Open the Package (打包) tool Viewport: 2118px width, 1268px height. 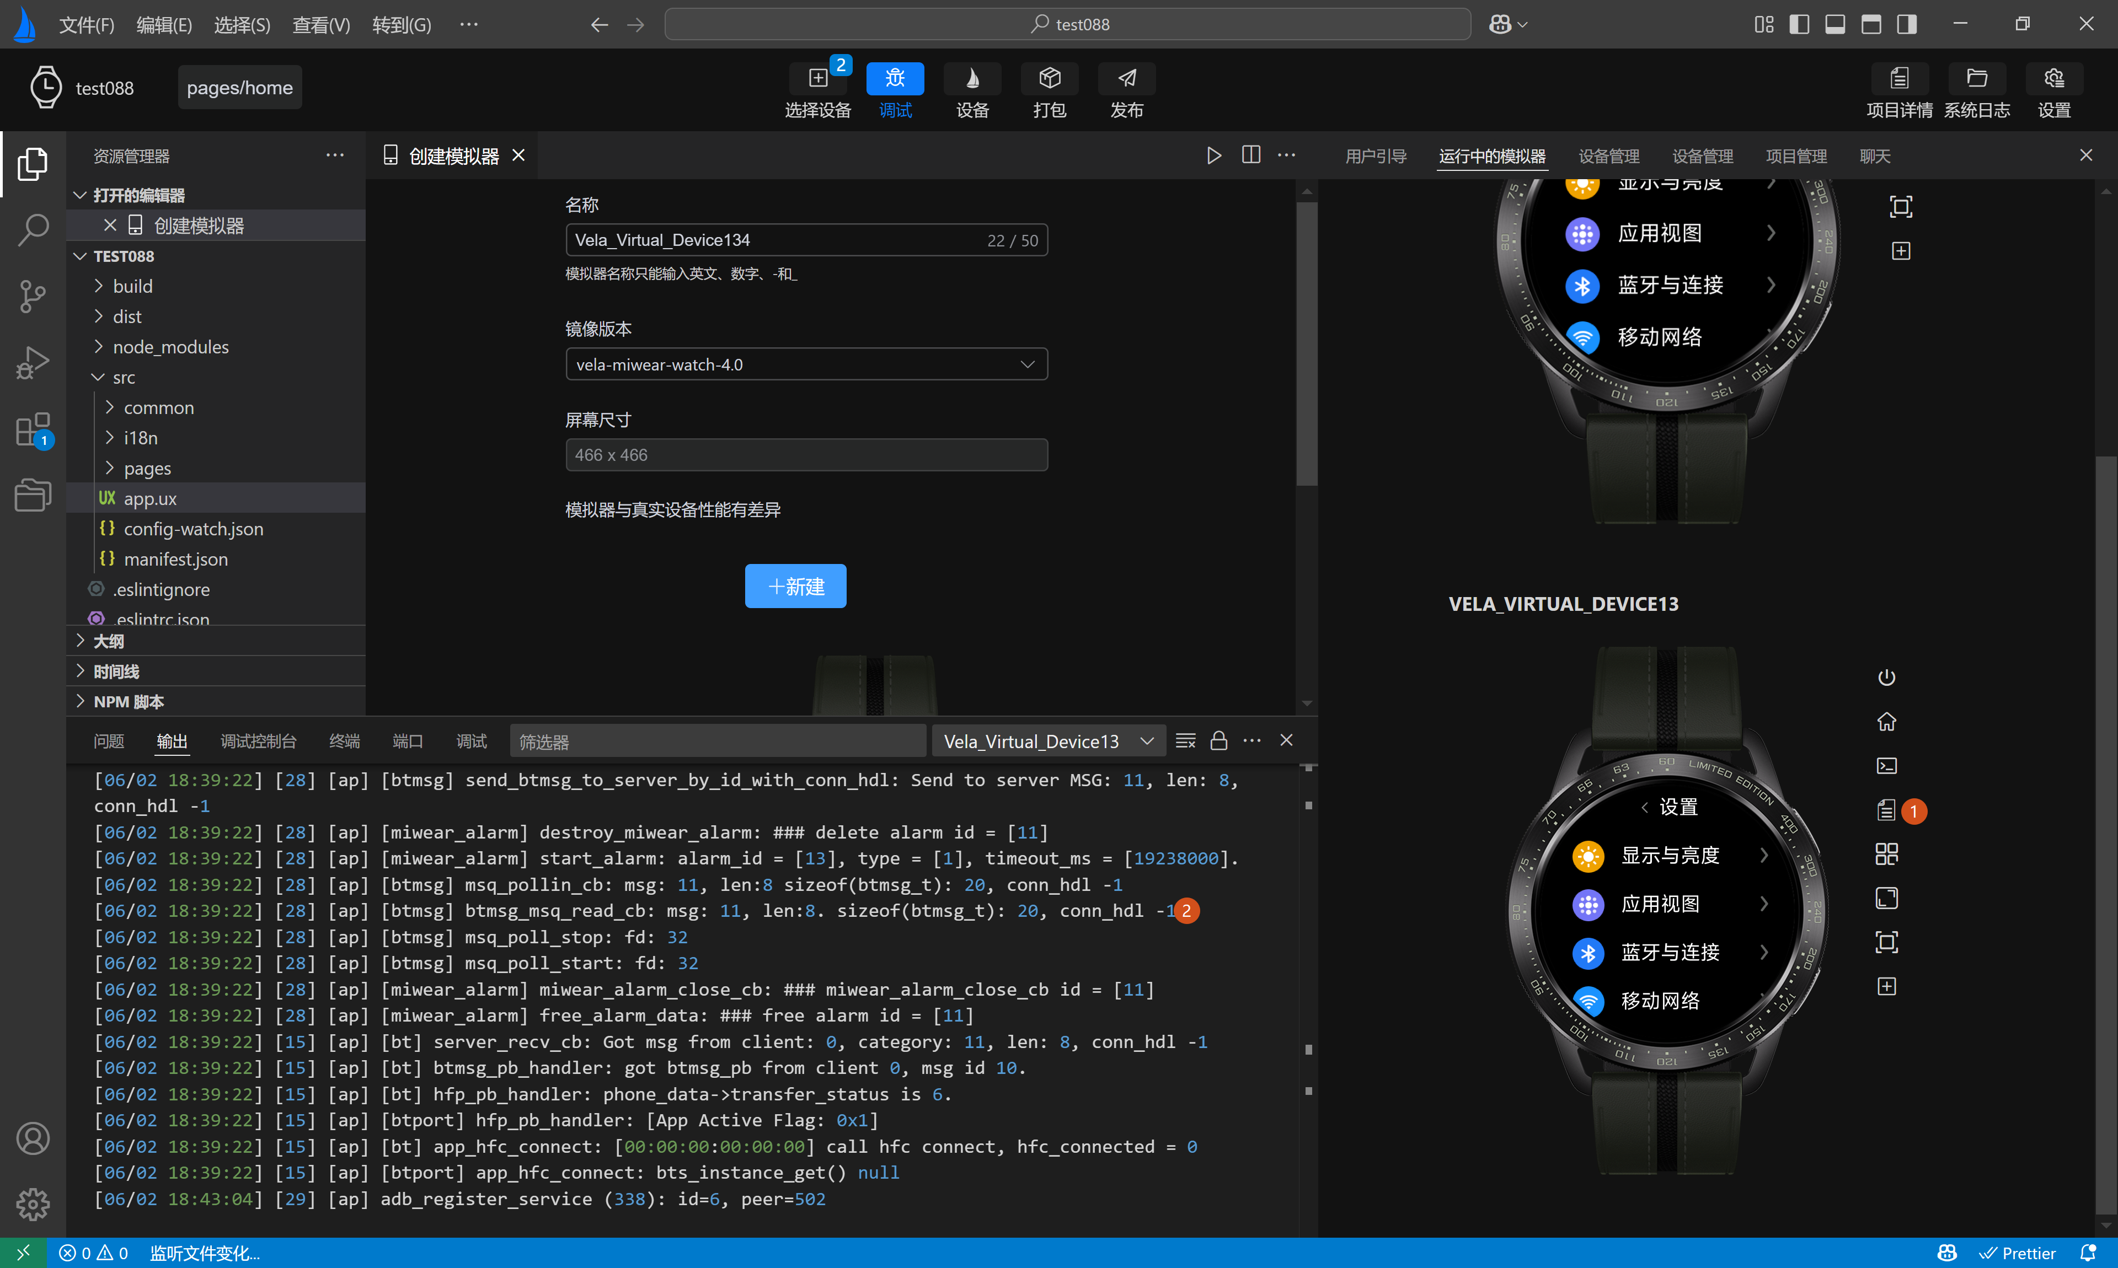[1049, 79]
